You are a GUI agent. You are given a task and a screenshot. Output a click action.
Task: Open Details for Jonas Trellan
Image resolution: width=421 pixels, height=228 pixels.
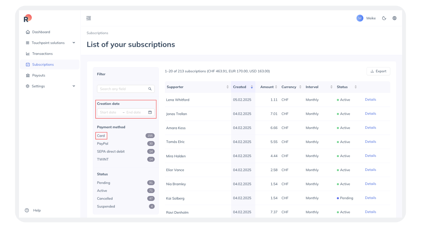tap(370, 114)
